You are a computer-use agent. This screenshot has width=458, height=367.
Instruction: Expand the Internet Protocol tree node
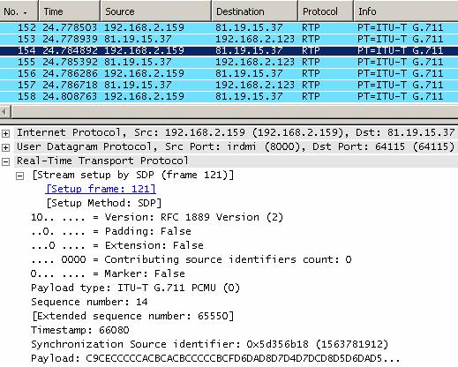tap(5, 133)
